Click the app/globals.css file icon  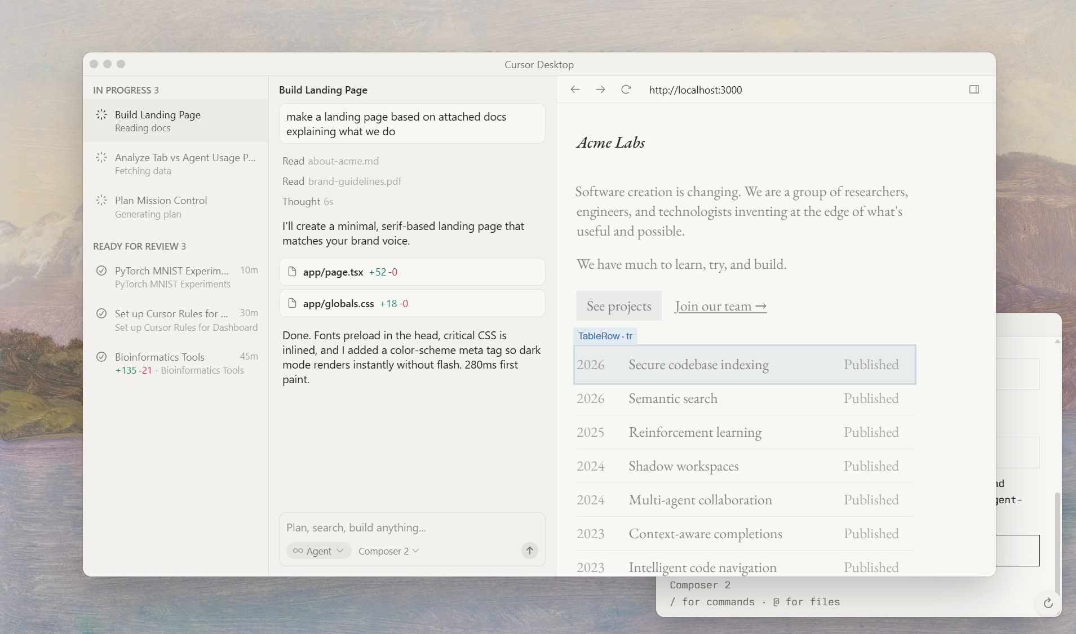tap(292, 303)
